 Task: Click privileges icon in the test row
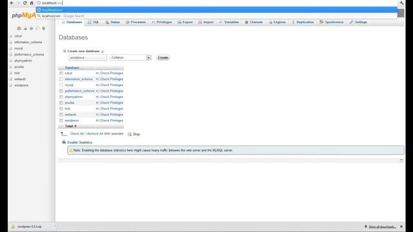97,109
